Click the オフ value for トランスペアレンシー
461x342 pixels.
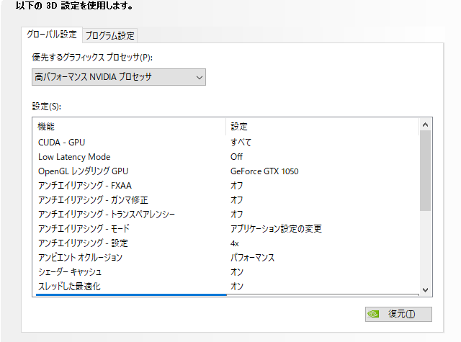(x=237, y=214)
